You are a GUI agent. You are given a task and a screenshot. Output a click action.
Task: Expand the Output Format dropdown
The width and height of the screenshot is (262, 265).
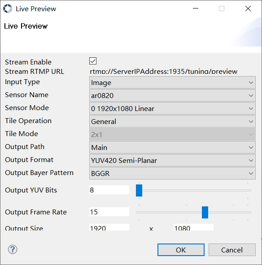pyautogui.click(x=172, y=160)
